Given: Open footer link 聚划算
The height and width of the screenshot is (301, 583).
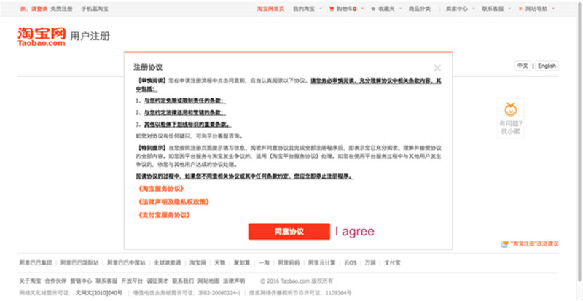Looking at the screenshot, I should click(242, 262).
